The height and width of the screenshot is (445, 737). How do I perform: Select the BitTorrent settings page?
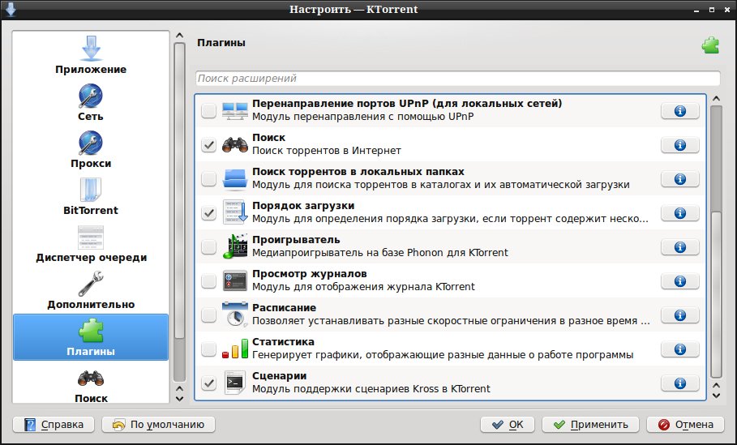coord(91,196)
